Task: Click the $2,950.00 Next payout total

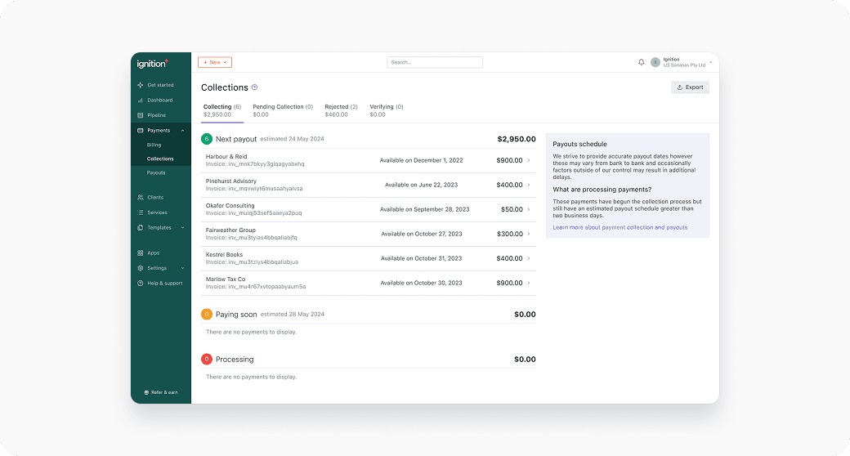Action: (517, 140)
